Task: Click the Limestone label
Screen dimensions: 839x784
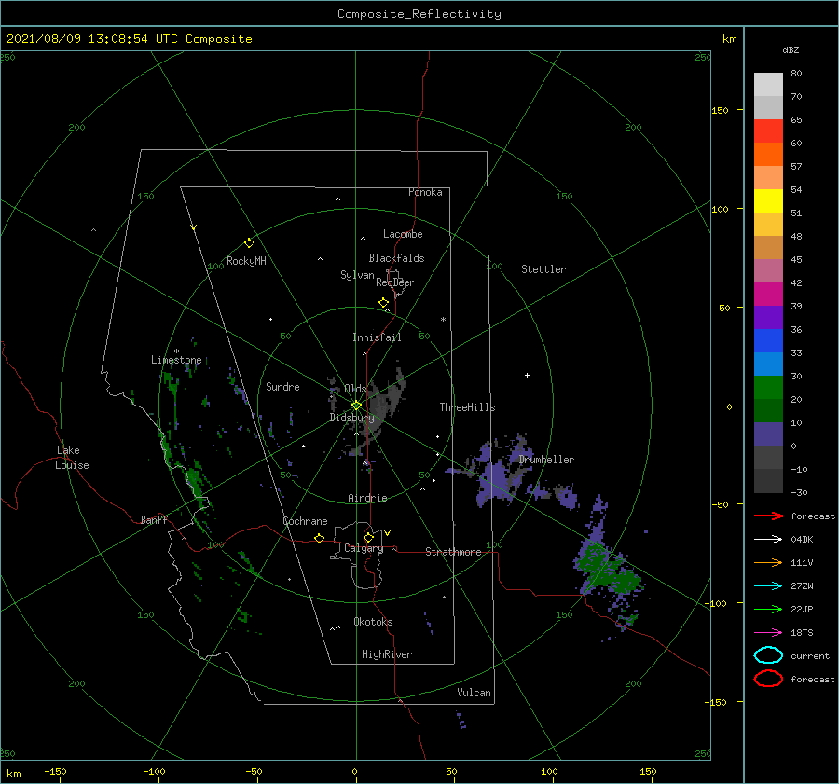Action: coord(176,360)
